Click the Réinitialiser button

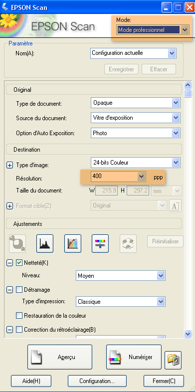tap(165, 241)
